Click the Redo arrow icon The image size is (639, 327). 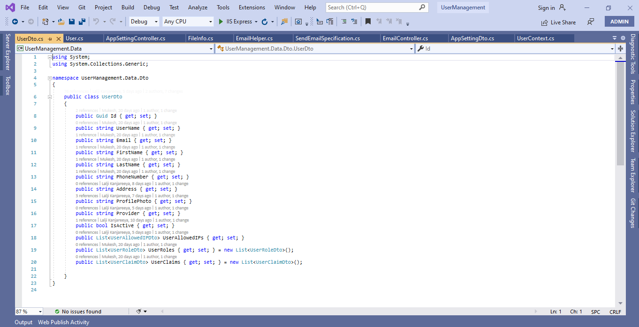(x=113, y=22)
